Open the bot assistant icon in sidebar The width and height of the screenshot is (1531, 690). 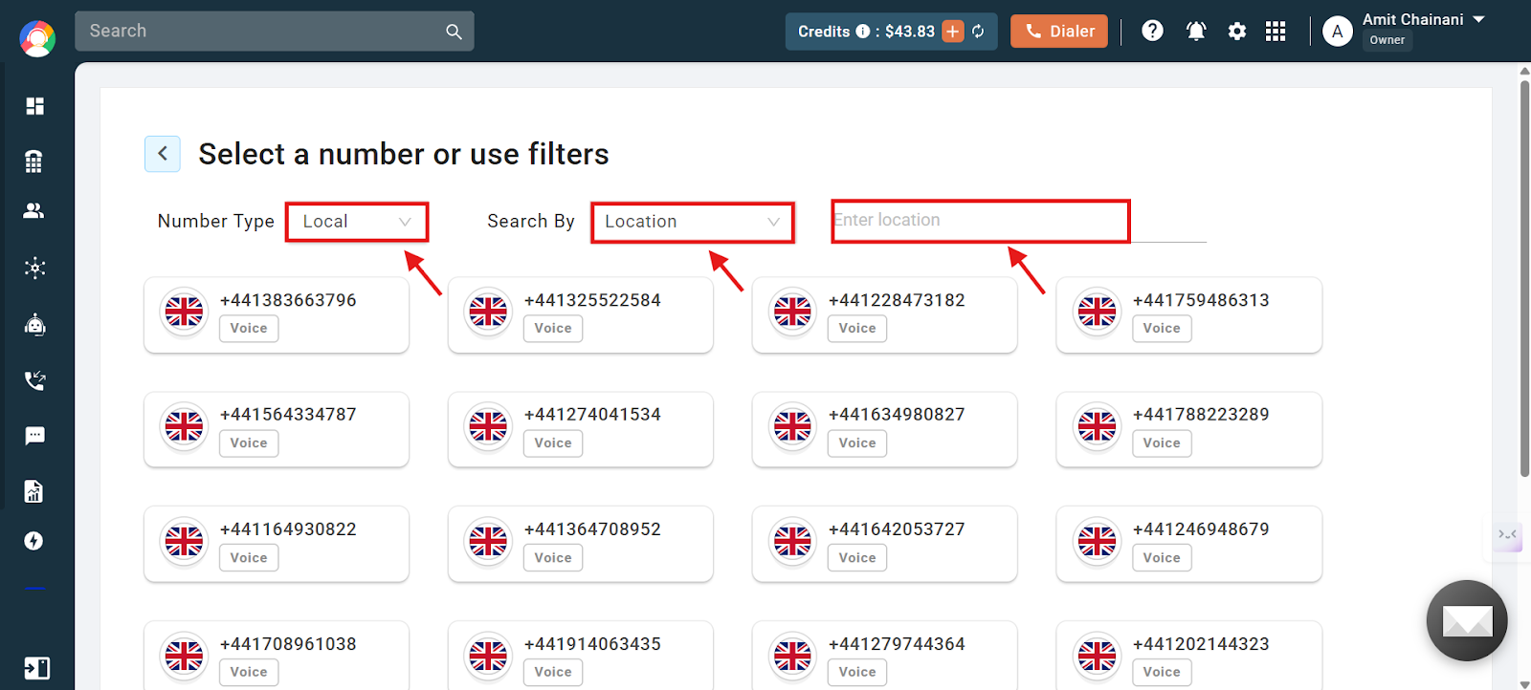(x=35, y=325)
